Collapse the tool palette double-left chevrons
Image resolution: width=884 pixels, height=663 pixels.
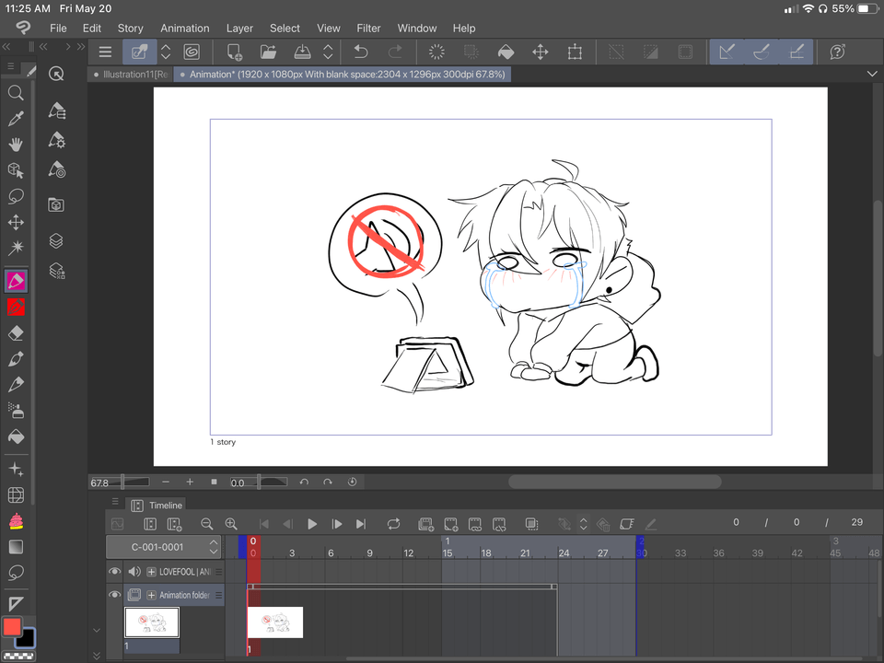point(6,46)
